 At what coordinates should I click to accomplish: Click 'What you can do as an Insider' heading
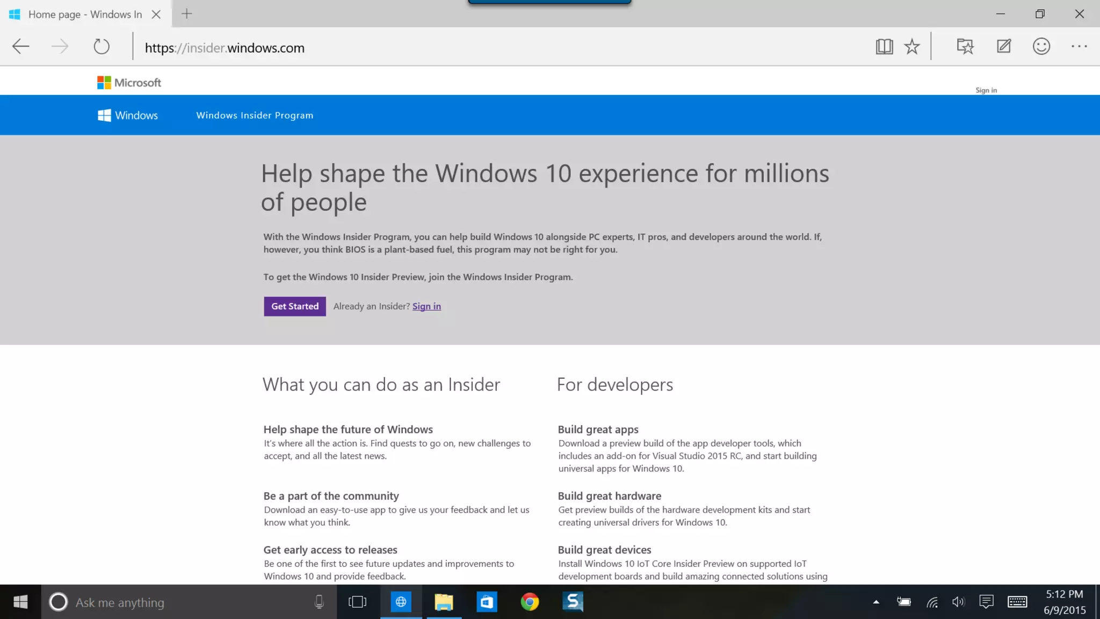[x=381, y=385]
